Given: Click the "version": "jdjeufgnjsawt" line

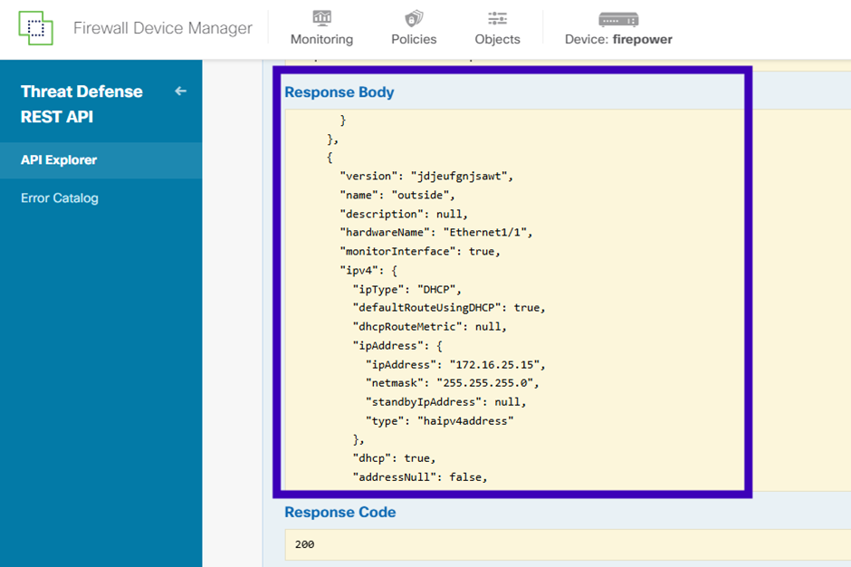Looking at the screenshot, I should [x=426, y=176].
